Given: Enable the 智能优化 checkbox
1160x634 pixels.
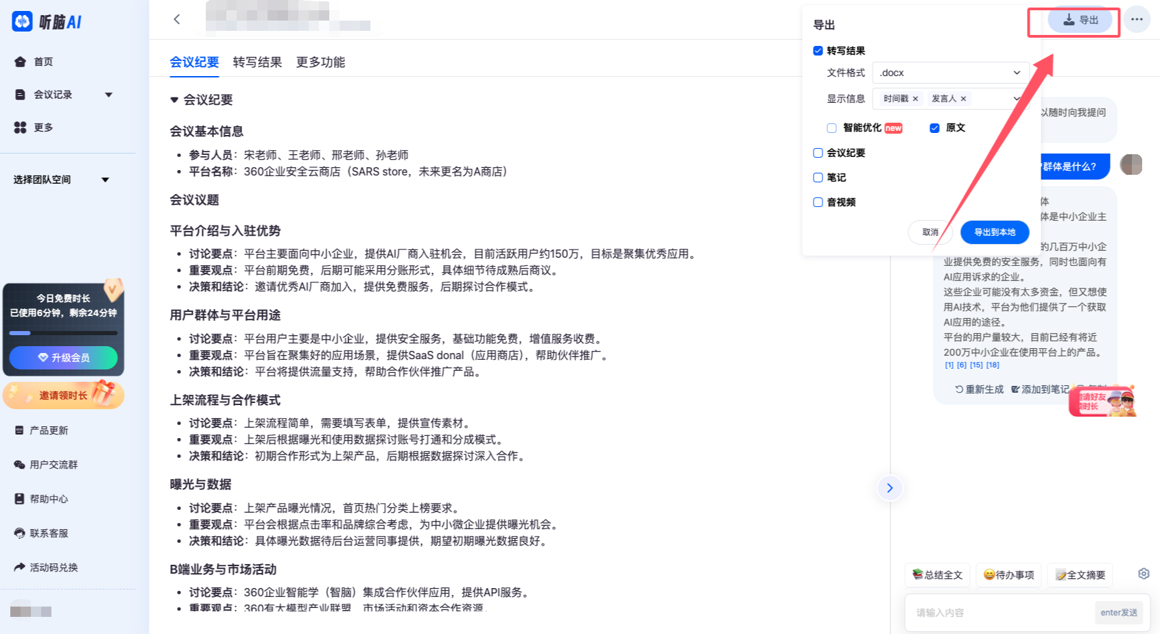Looking at the screenshot, I should tap(831, 128).
